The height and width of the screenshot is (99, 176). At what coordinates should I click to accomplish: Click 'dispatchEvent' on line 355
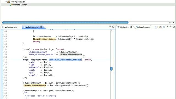(x=38, y=60)
